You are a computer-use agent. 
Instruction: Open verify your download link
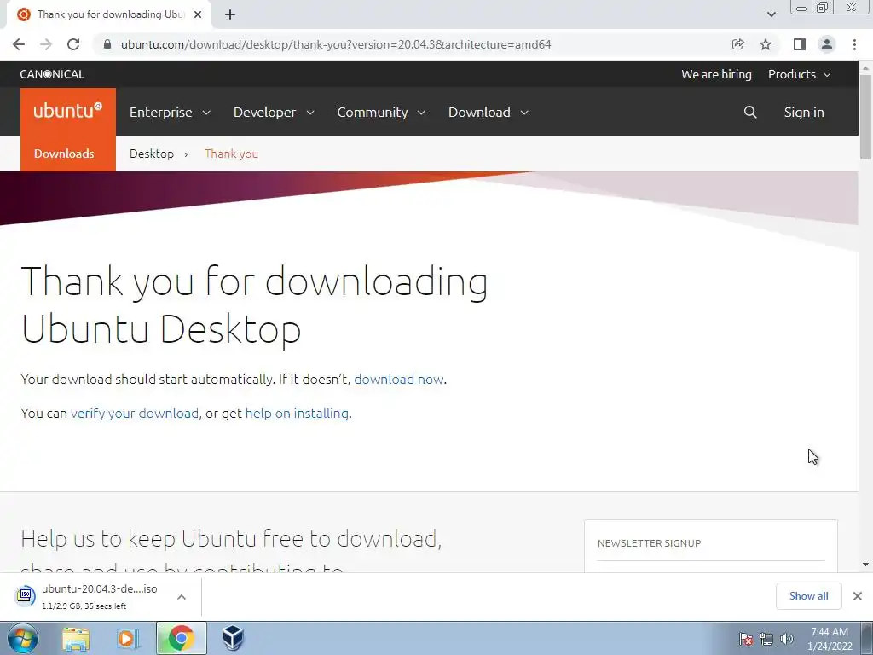pyautogui.click(x=134, y=413)
